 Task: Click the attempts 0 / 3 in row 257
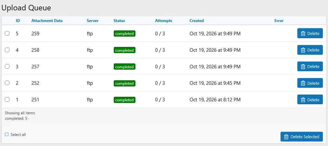[x=160, y=67]
